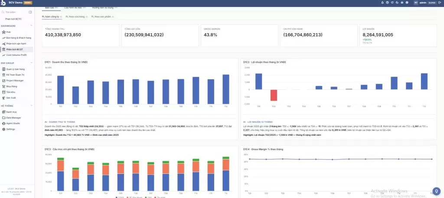Click the T10 profit bar in D1C2

(394, 83)
